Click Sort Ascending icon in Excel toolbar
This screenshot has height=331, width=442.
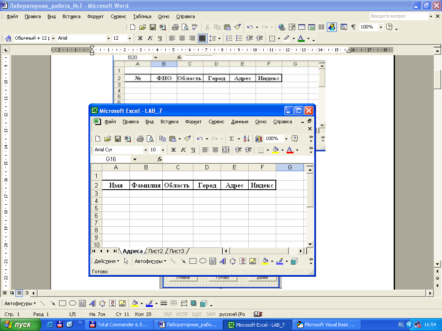click(246, 138)
